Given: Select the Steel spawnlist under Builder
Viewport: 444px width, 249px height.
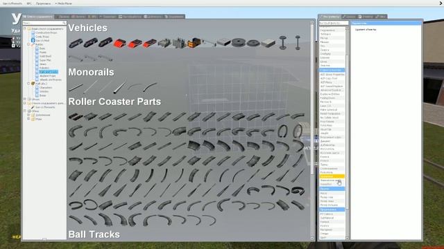Looking at the screenshot, I should 42,48.
